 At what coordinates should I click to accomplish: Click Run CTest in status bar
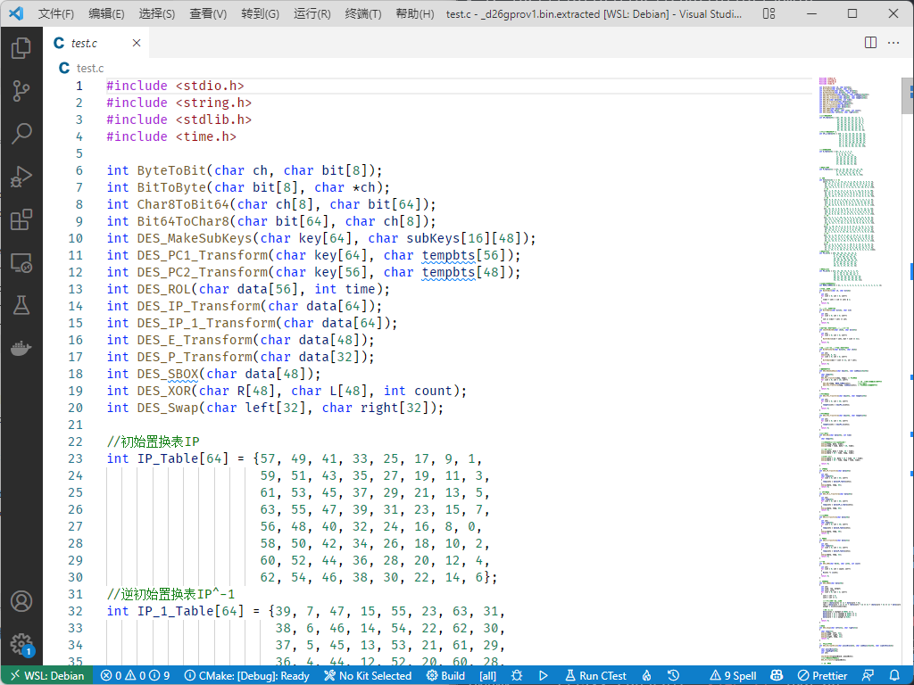click(594, 675)
